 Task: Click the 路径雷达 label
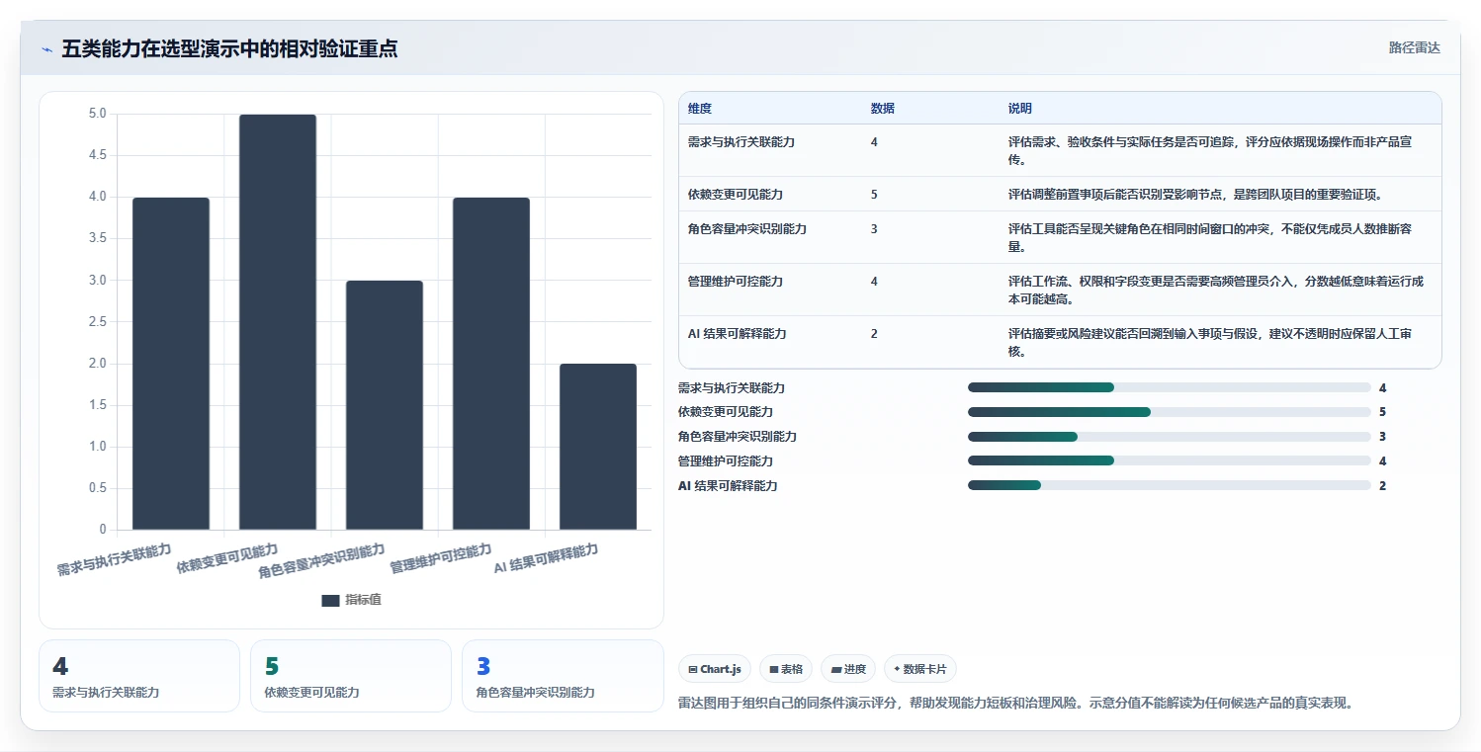click(1415, 47)
